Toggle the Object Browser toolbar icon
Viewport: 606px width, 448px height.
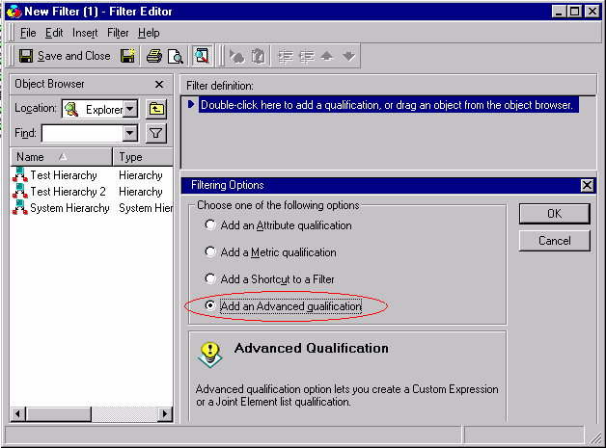point(202,56)
